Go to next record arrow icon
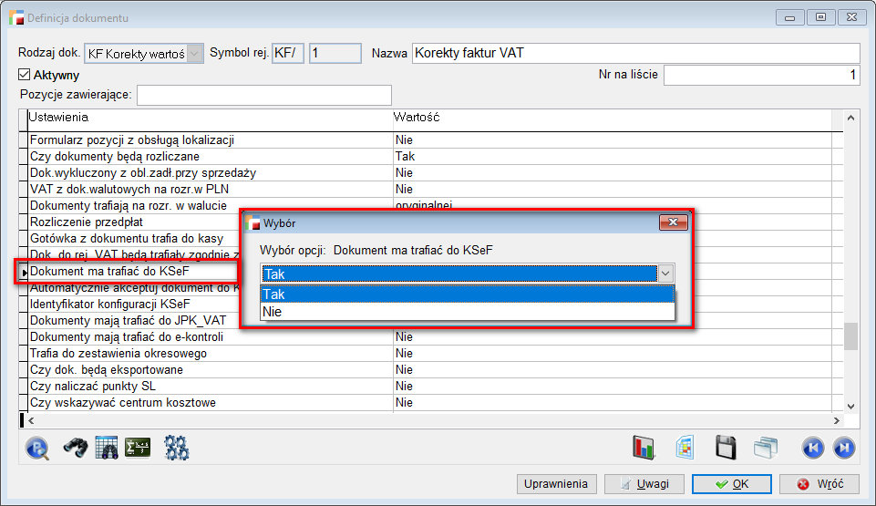Viewport: 876px width, 506px height. [844, 448]
